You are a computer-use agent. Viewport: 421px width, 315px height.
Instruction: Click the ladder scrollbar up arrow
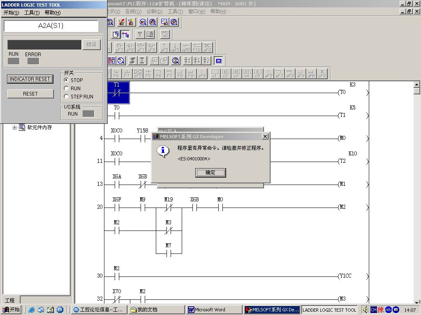pyautogui.click(x=416, y=84)
